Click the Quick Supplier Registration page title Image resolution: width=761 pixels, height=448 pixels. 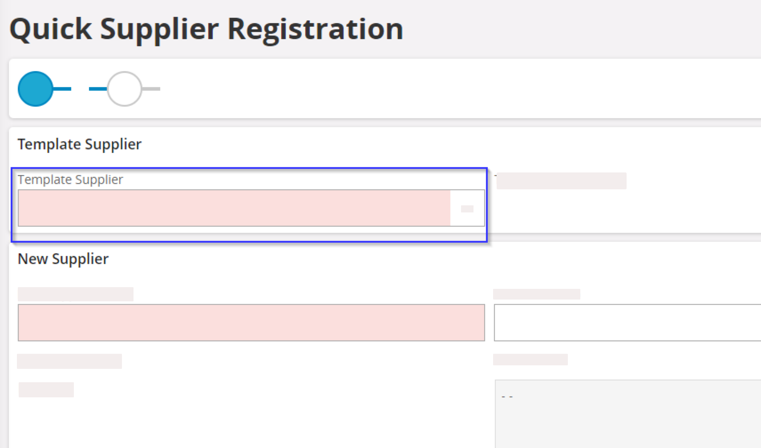pos(206,29)
